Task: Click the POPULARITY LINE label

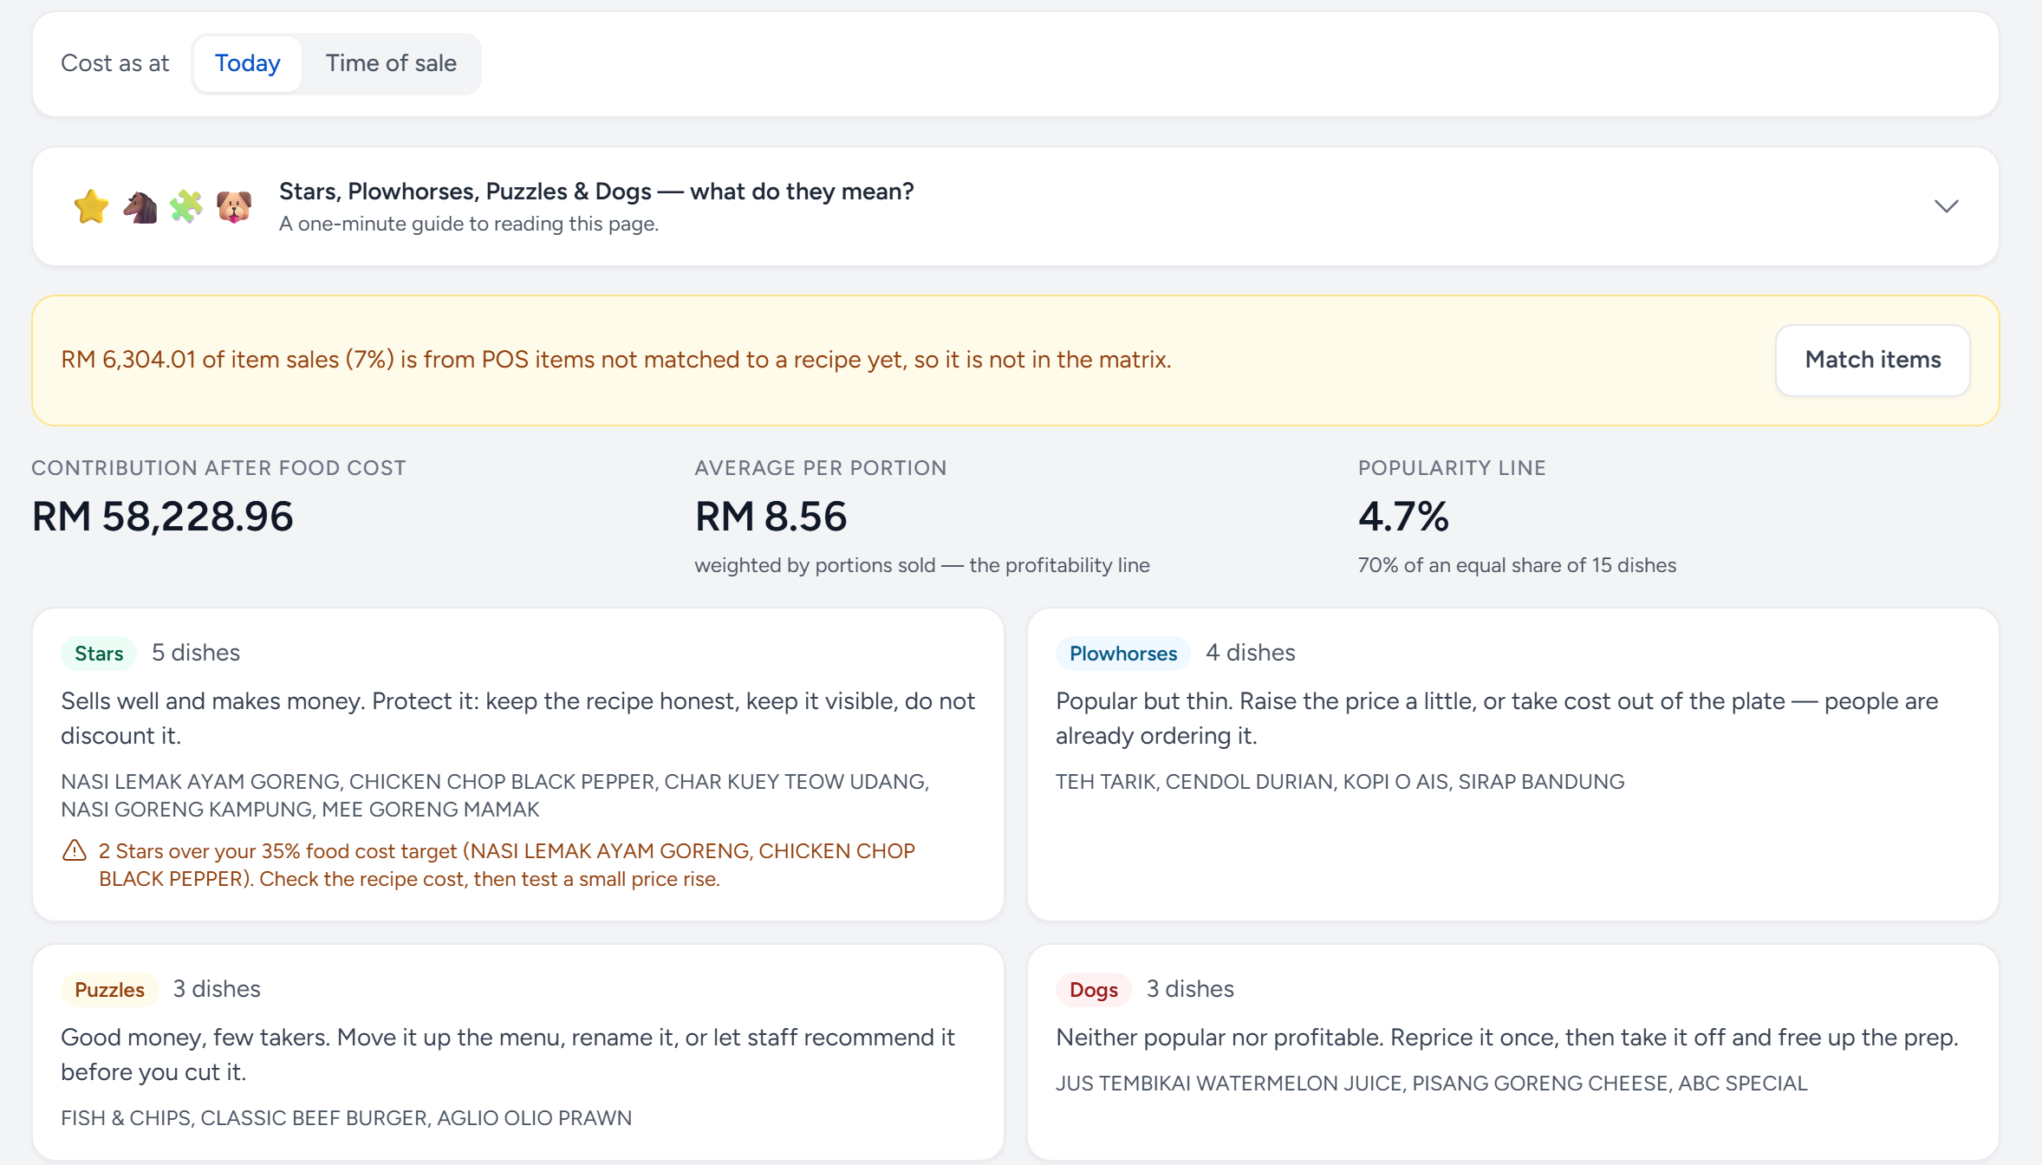Action: (1452, 467)
